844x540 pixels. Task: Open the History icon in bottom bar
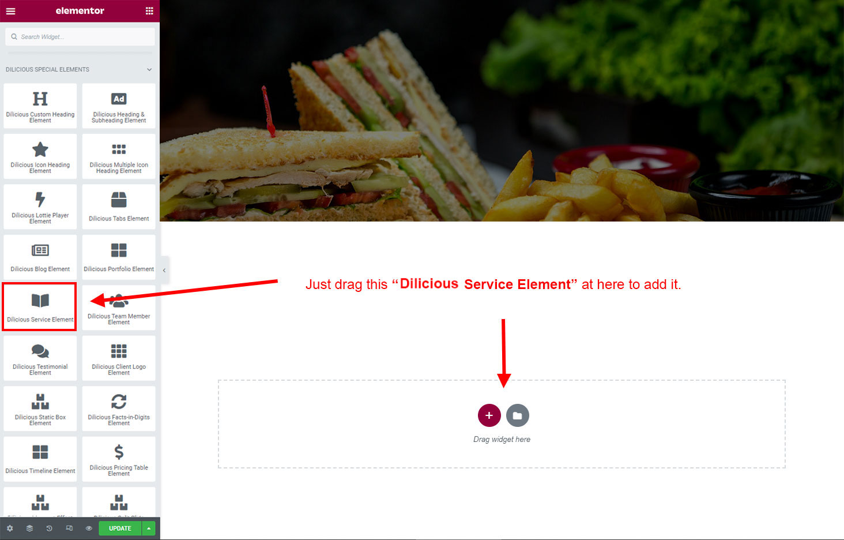pyautogui.click(x=49, y=528)
